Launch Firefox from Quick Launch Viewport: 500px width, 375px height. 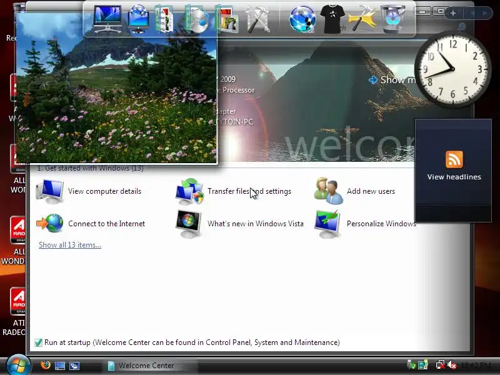click(x=45, y=365)
